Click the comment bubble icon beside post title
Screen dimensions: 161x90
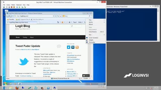[x=59, y=46]
